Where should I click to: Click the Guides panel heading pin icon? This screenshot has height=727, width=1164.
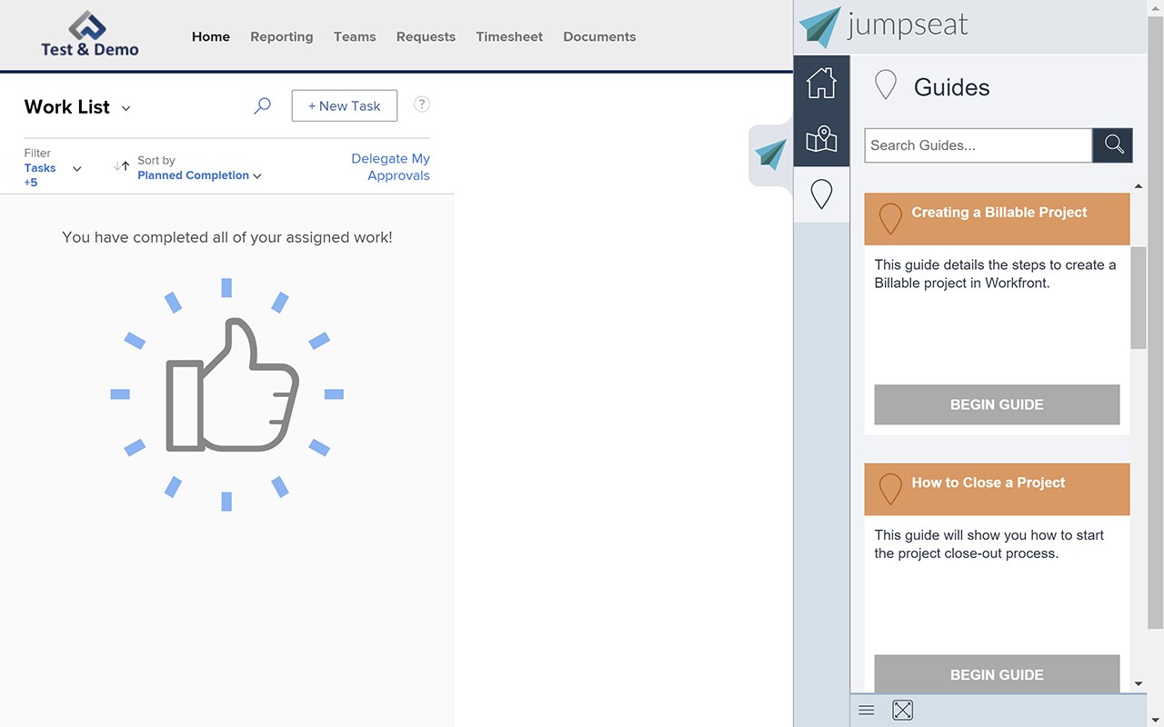[x=885, y=85]
